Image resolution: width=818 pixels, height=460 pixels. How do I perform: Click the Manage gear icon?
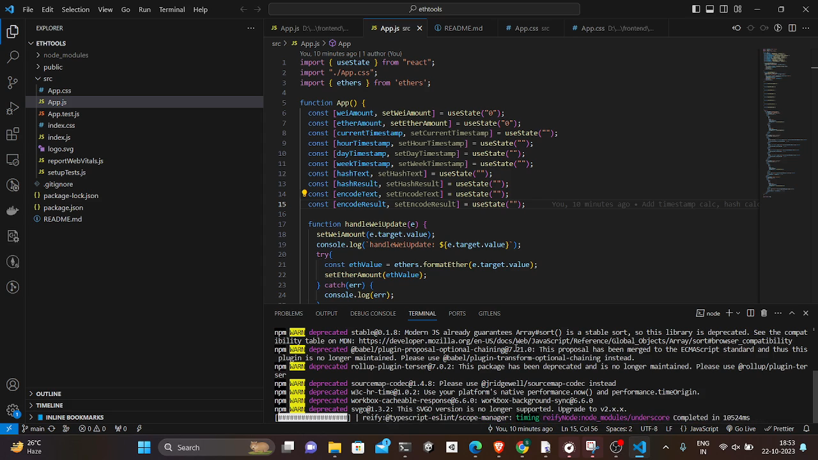13,410
